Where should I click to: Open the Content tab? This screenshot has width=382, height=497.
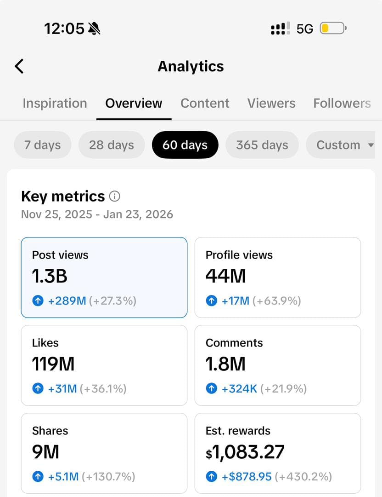point(205,104)
